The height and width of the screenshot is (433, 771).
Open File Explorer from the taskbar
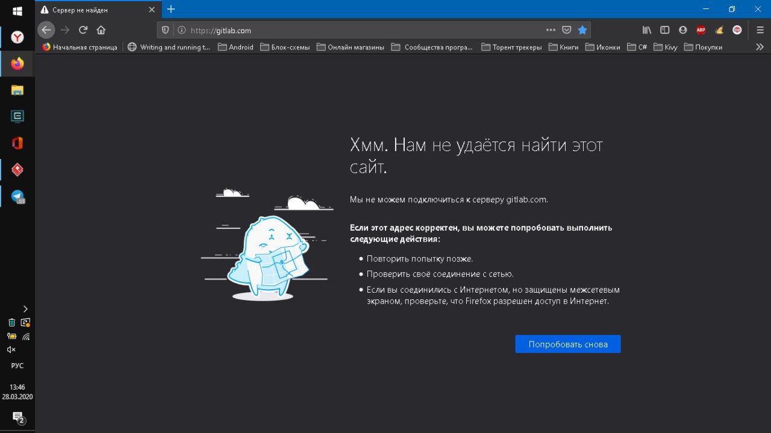tap(17, 90)
